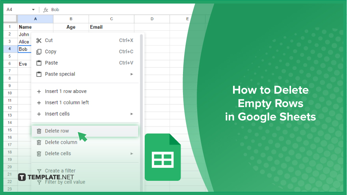
Task: Click the plus icon beside Insert cells
Action: tap(39, 114)
